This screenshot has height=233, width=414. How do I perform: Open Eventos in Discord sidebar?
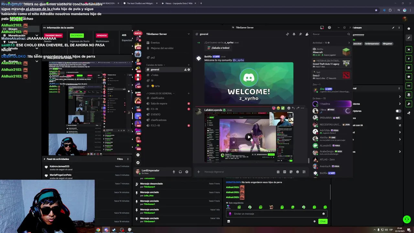(x=168, y=43)
